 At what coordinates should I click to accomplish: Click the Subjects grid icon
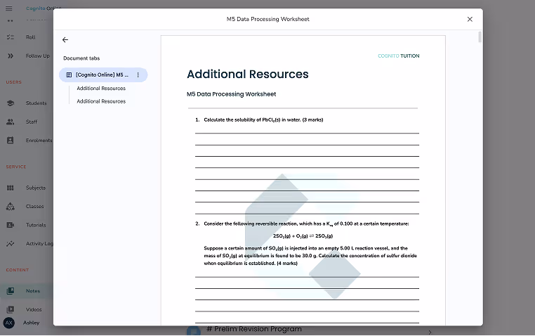(x=11, y=188)
